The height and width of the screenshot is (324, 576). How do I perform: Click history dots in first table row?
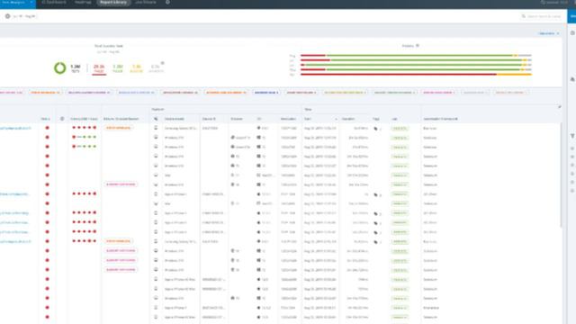(84, 128)
